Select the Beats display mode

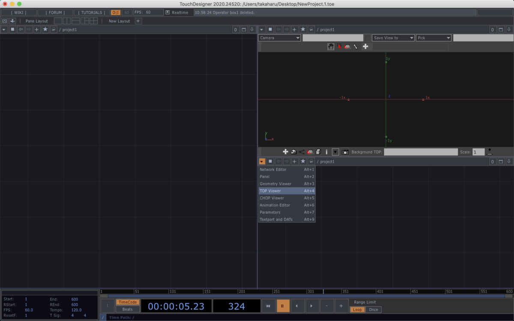(x=128, y=309)
